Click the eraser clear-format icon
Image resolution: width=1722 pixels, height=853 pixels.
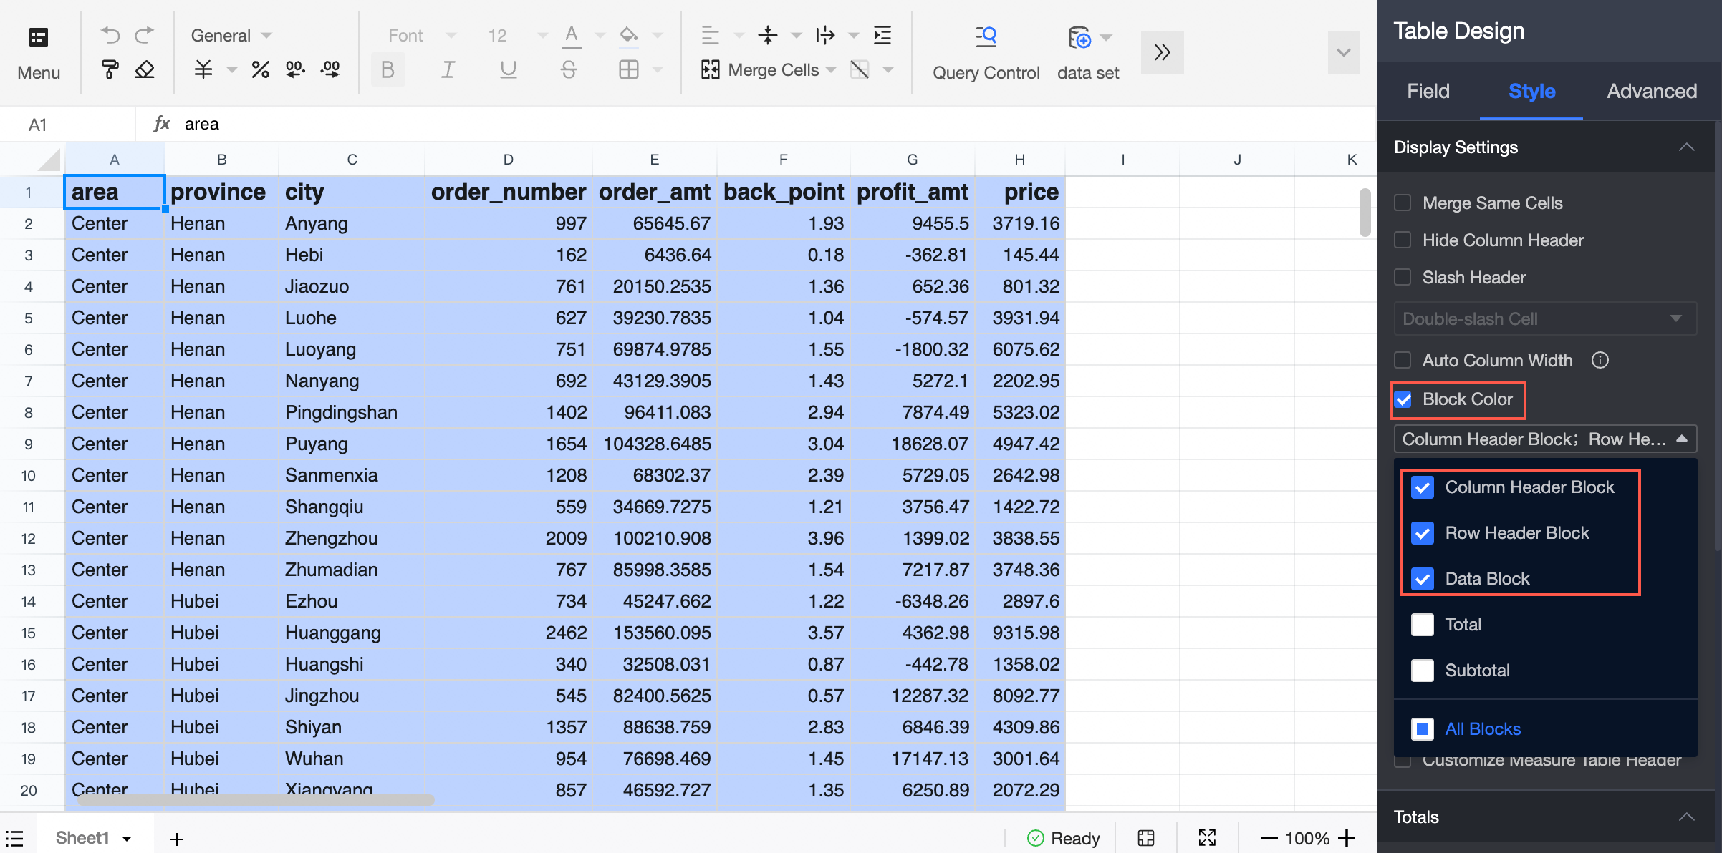tap(145, 69)
